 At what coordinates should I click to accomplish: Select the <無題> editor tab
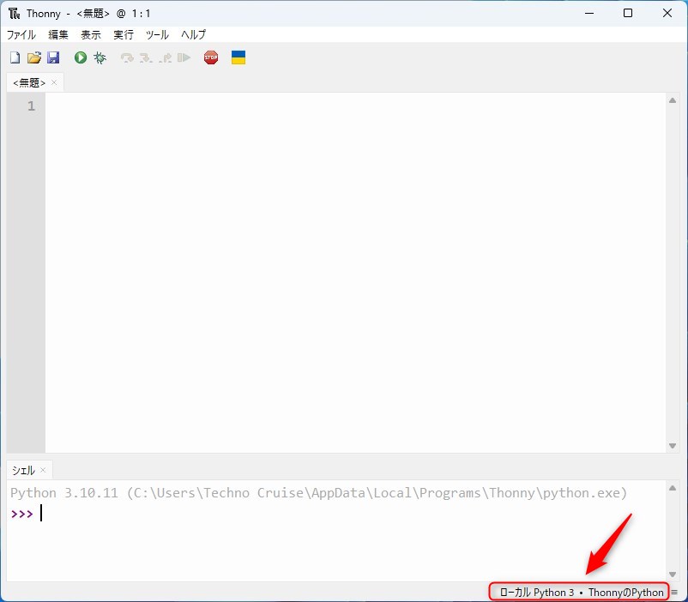(x=29, y=82)
